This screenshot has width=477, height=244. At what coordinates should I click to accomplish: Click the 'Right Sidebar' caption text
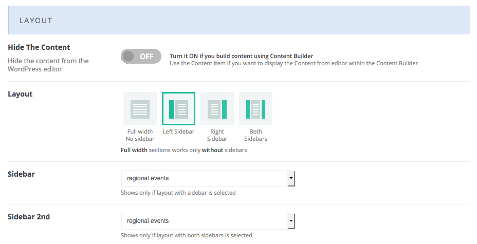[x=217, y=135]
